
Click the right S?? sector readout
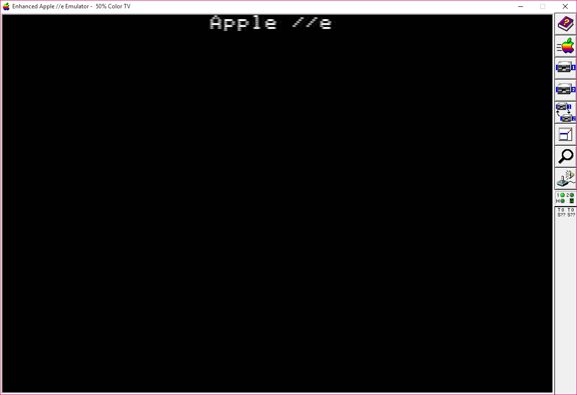[571, 215]
